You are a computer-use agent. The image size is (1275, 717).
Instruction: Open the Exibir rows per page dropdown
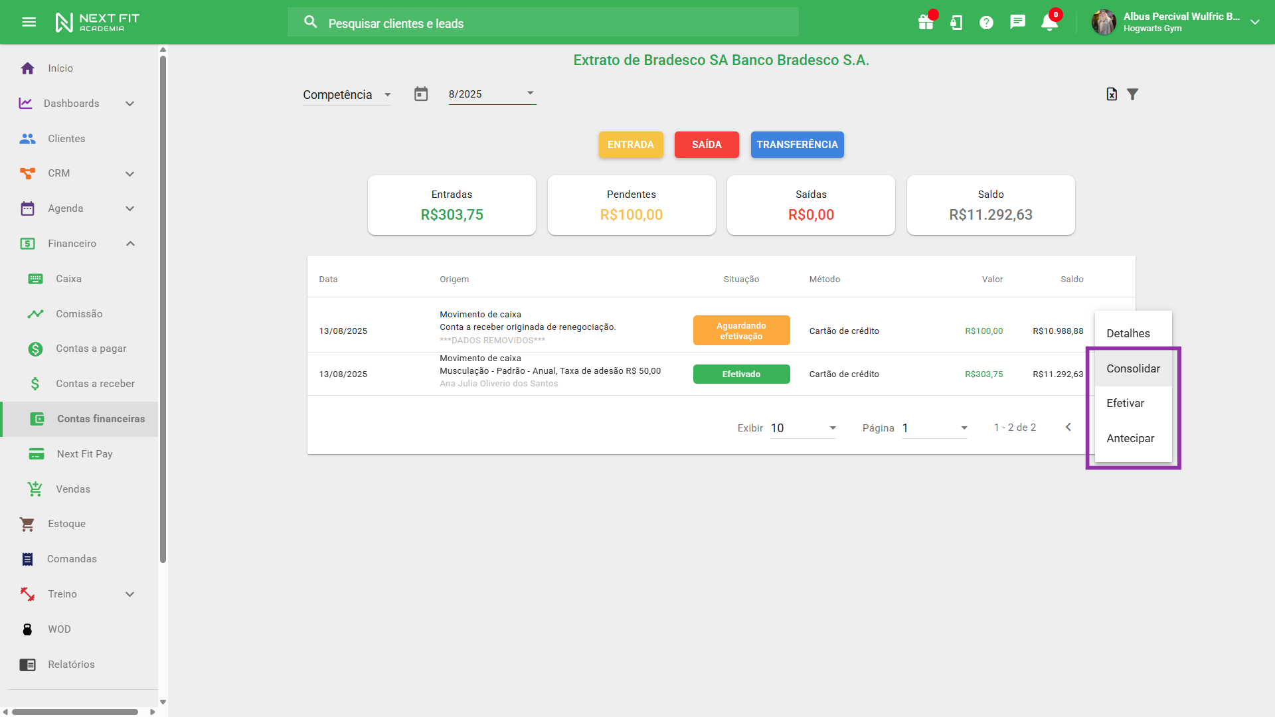pyautogui.click(x=803, y=428)
